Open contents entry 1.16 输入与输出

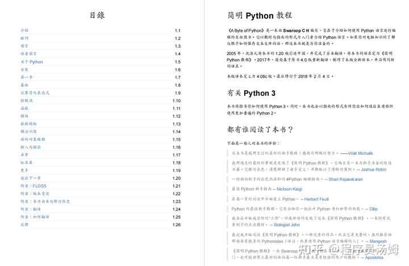(x=31, y=147)
